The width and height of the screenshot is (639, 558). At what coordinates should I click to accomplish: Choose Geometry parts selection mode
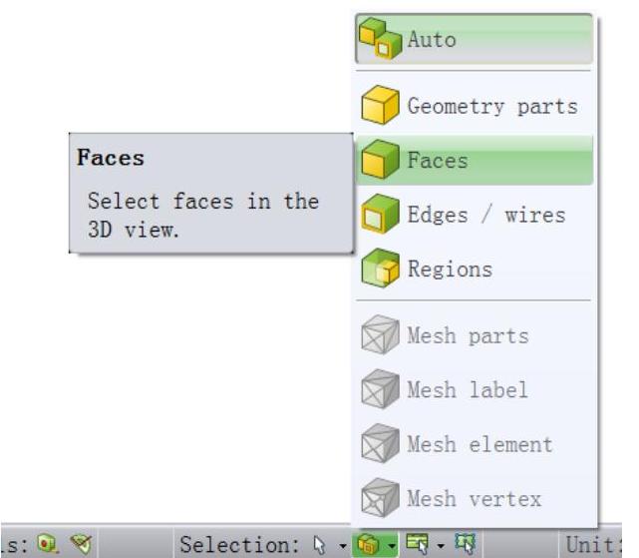(474, 106)
